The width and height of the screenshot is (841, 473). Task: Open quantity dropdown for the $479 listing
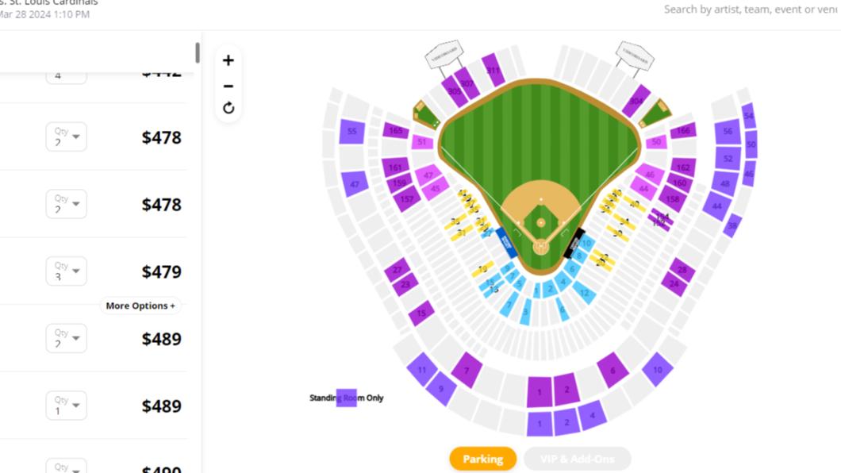click(66, 271)
